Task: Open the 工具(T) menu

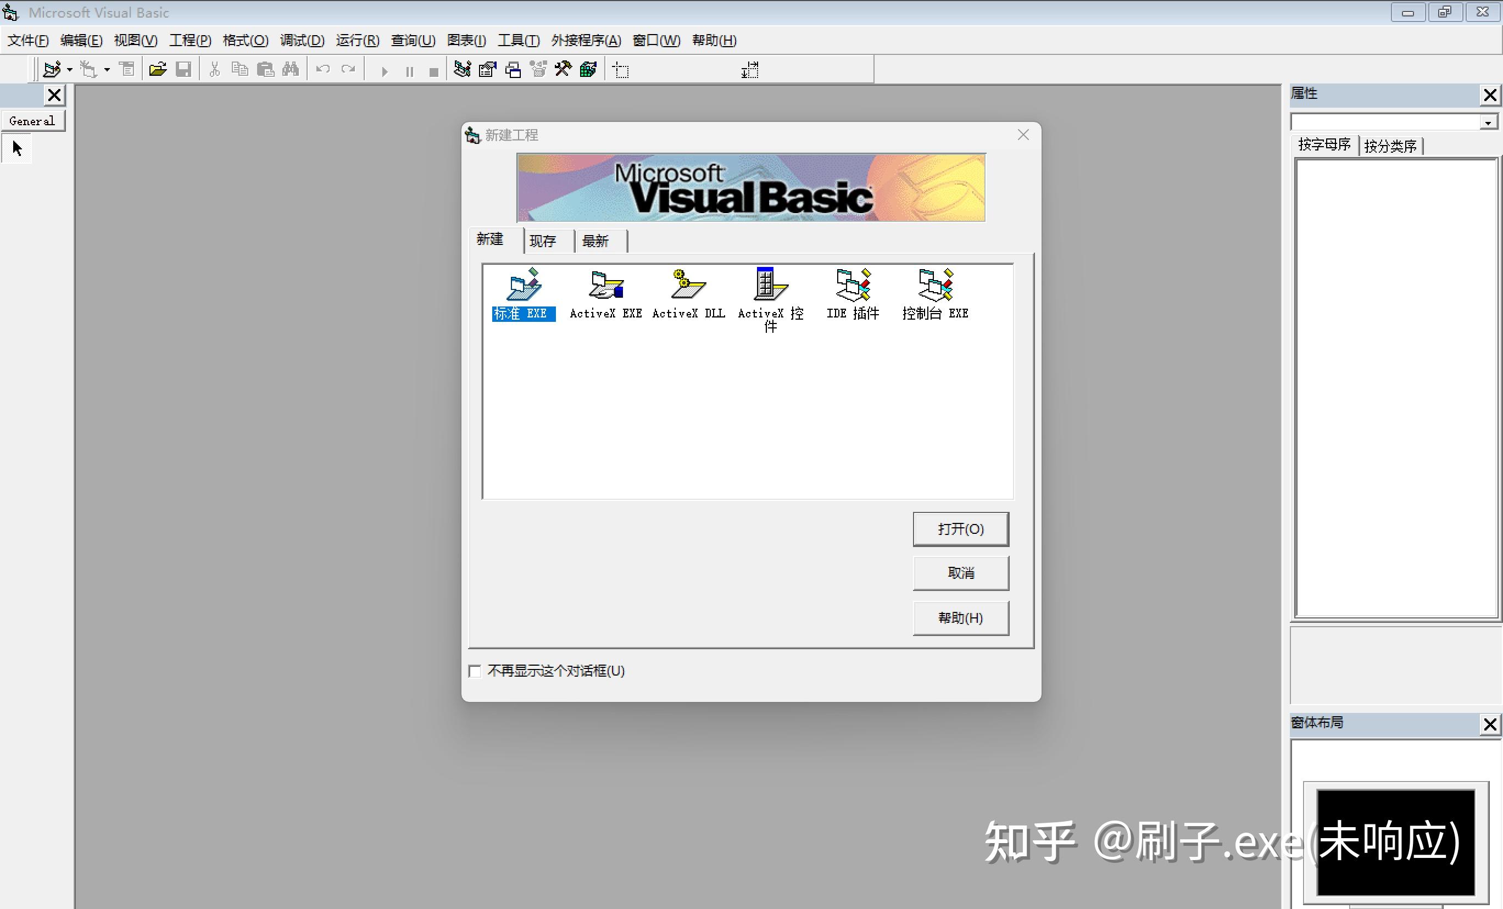Action: point(519,40)
